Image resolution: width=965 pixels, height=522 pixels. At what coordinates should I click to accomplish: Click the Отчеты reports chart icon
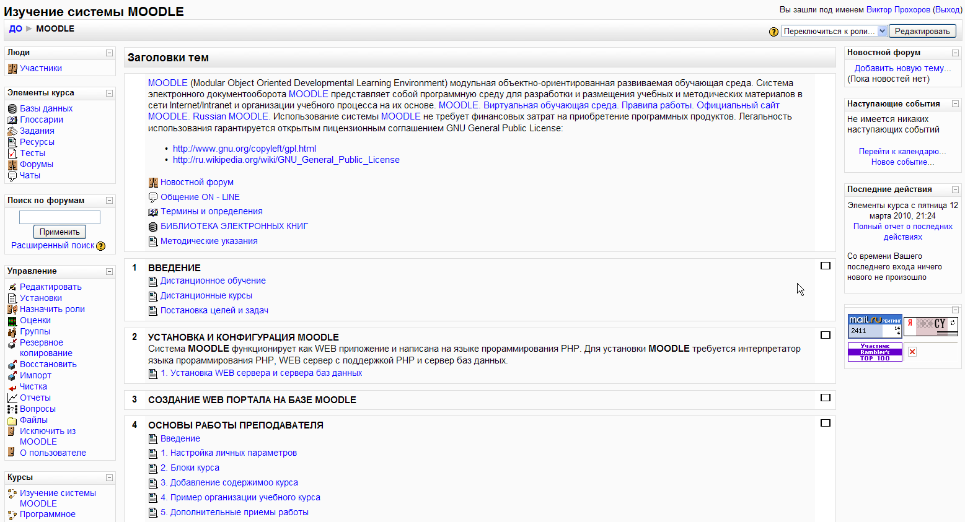[x=12, y=398]
